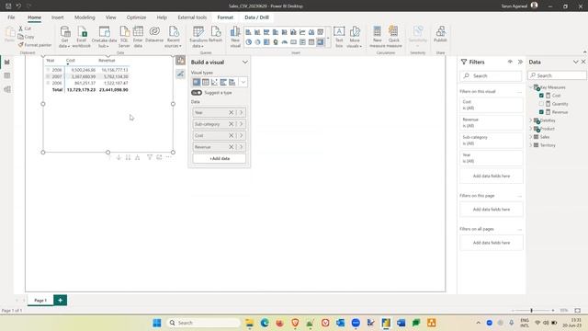Click drill down arrow below table visual
The width and height of the screenshot is (588, 331).
pyautogui.click(x=119, y=157)
